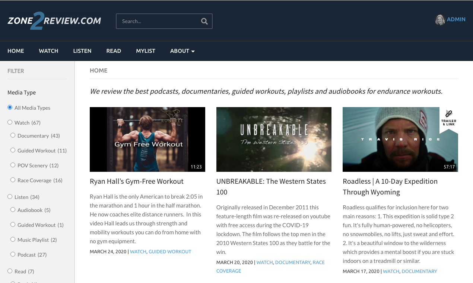
Task: Choose the Read (7) filter
Action: click(10, 271)
